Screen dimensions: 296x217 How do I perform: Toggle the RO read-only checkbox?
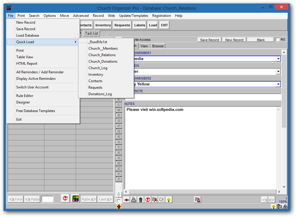pyautogui.click(x=277, y=39)
